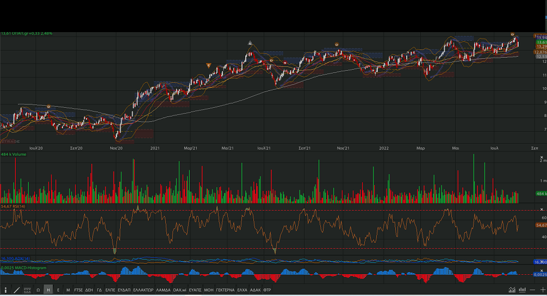Open the ΛΑΜΔΑ symbol tab
This screenshot has height=296, width=547.
pos(163,289)
